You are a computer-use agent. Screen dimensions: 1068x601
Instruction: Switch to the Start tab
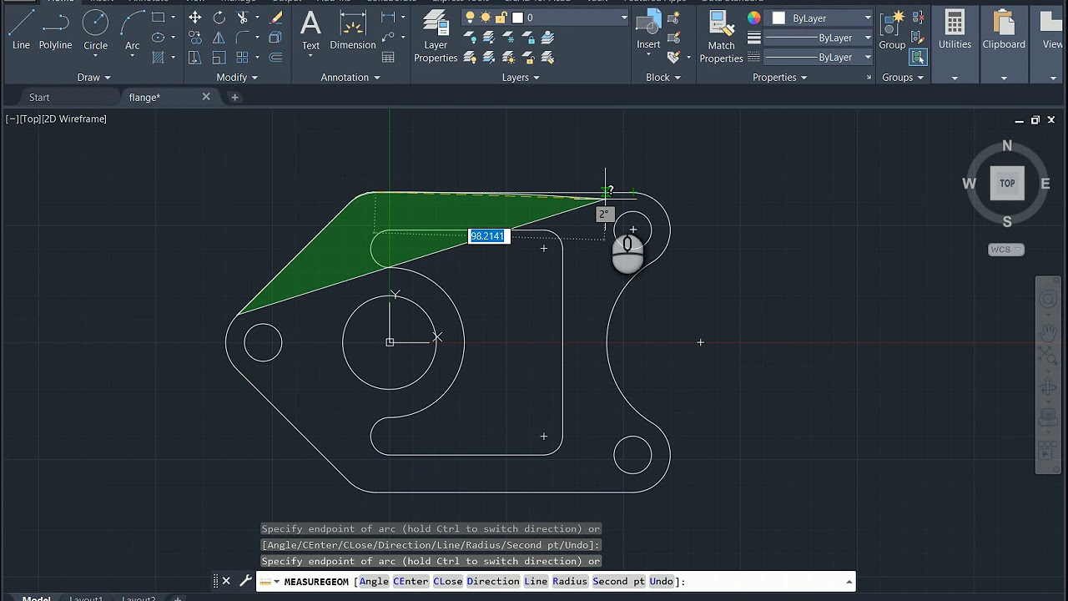39,97
